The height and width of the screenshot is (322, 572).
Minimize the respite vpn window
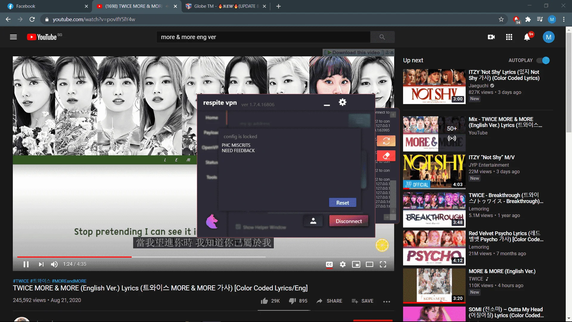pyautogui.click(x=327, y=105)
